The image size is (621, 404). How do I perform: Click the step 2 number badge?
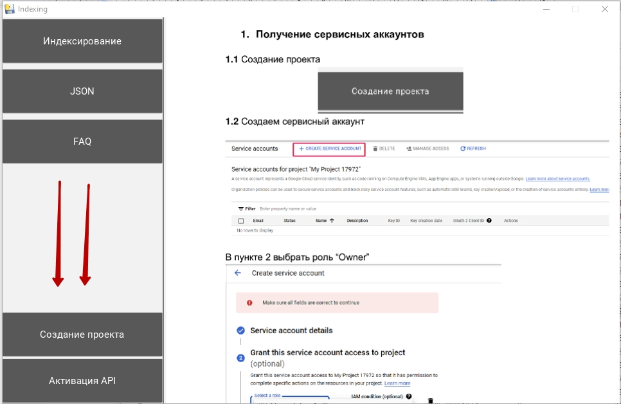(240, 357)
